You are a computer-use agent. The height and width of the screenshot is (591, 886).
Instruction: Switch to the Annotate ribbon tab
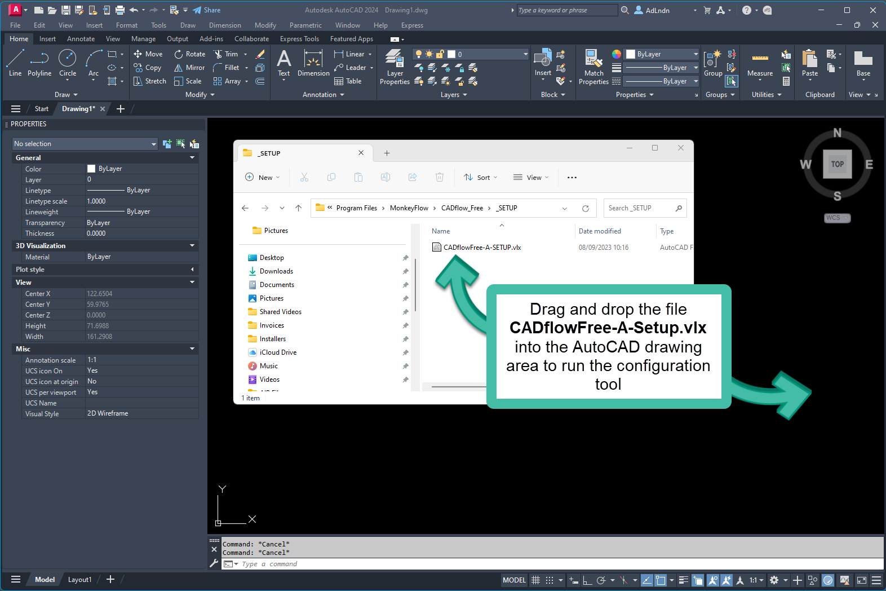[x=81, y=39]
